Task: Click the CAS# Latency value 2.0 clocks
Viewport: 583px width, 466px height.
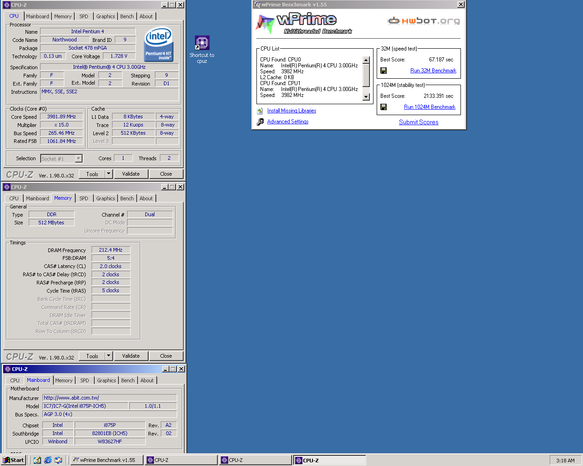Action: tap(111, 266)
